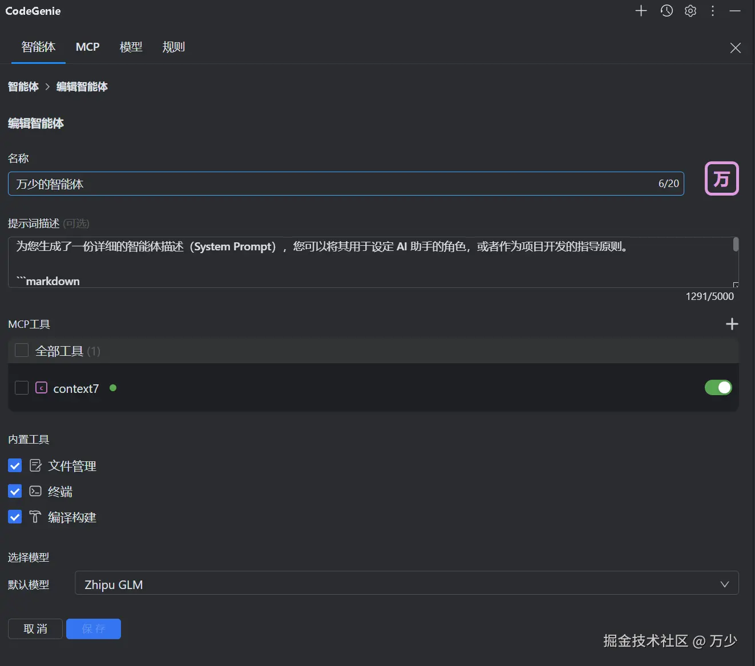The height and width of the screenshot is (666, 755).
Task: Open the history clock icon
Action: tap(667, 11)
